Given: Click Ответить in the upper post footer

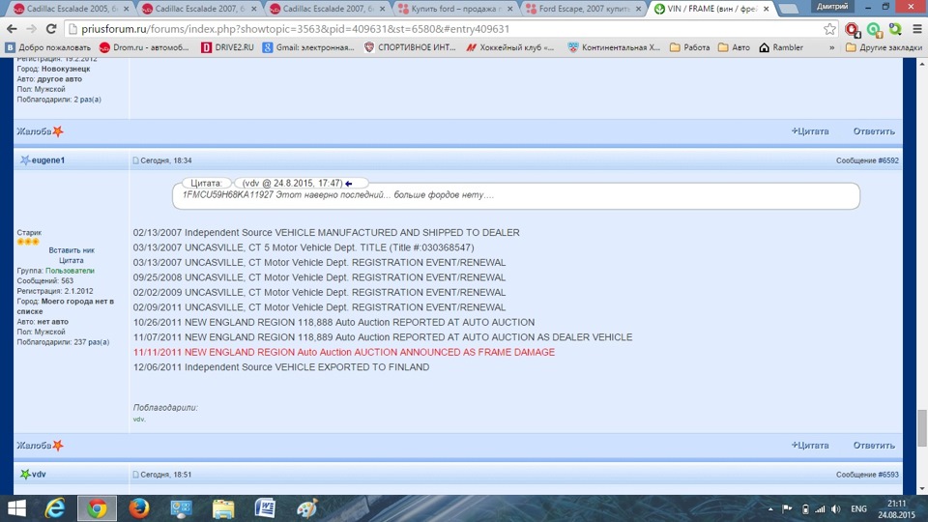Looking at the screenshot, I should pyautogui.click(x=874, y=131).
